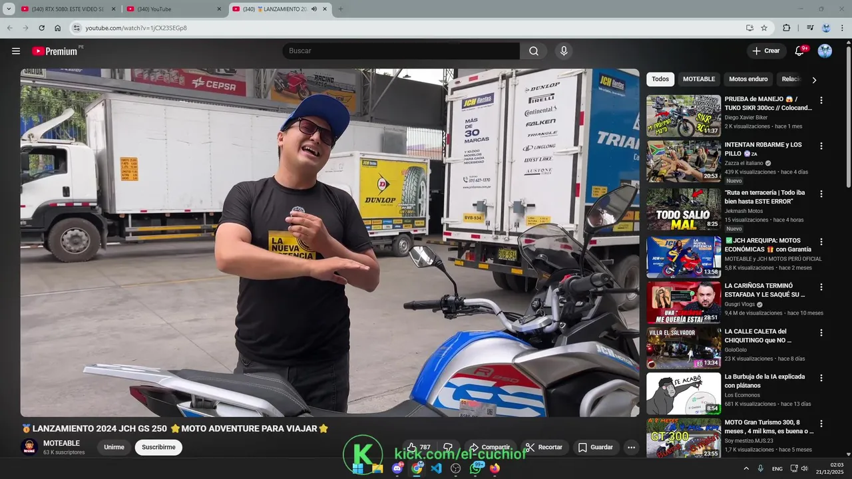852x479 pixels.
Task: Open options menu for Burbuja de la IA video
Action: [821, 377]
